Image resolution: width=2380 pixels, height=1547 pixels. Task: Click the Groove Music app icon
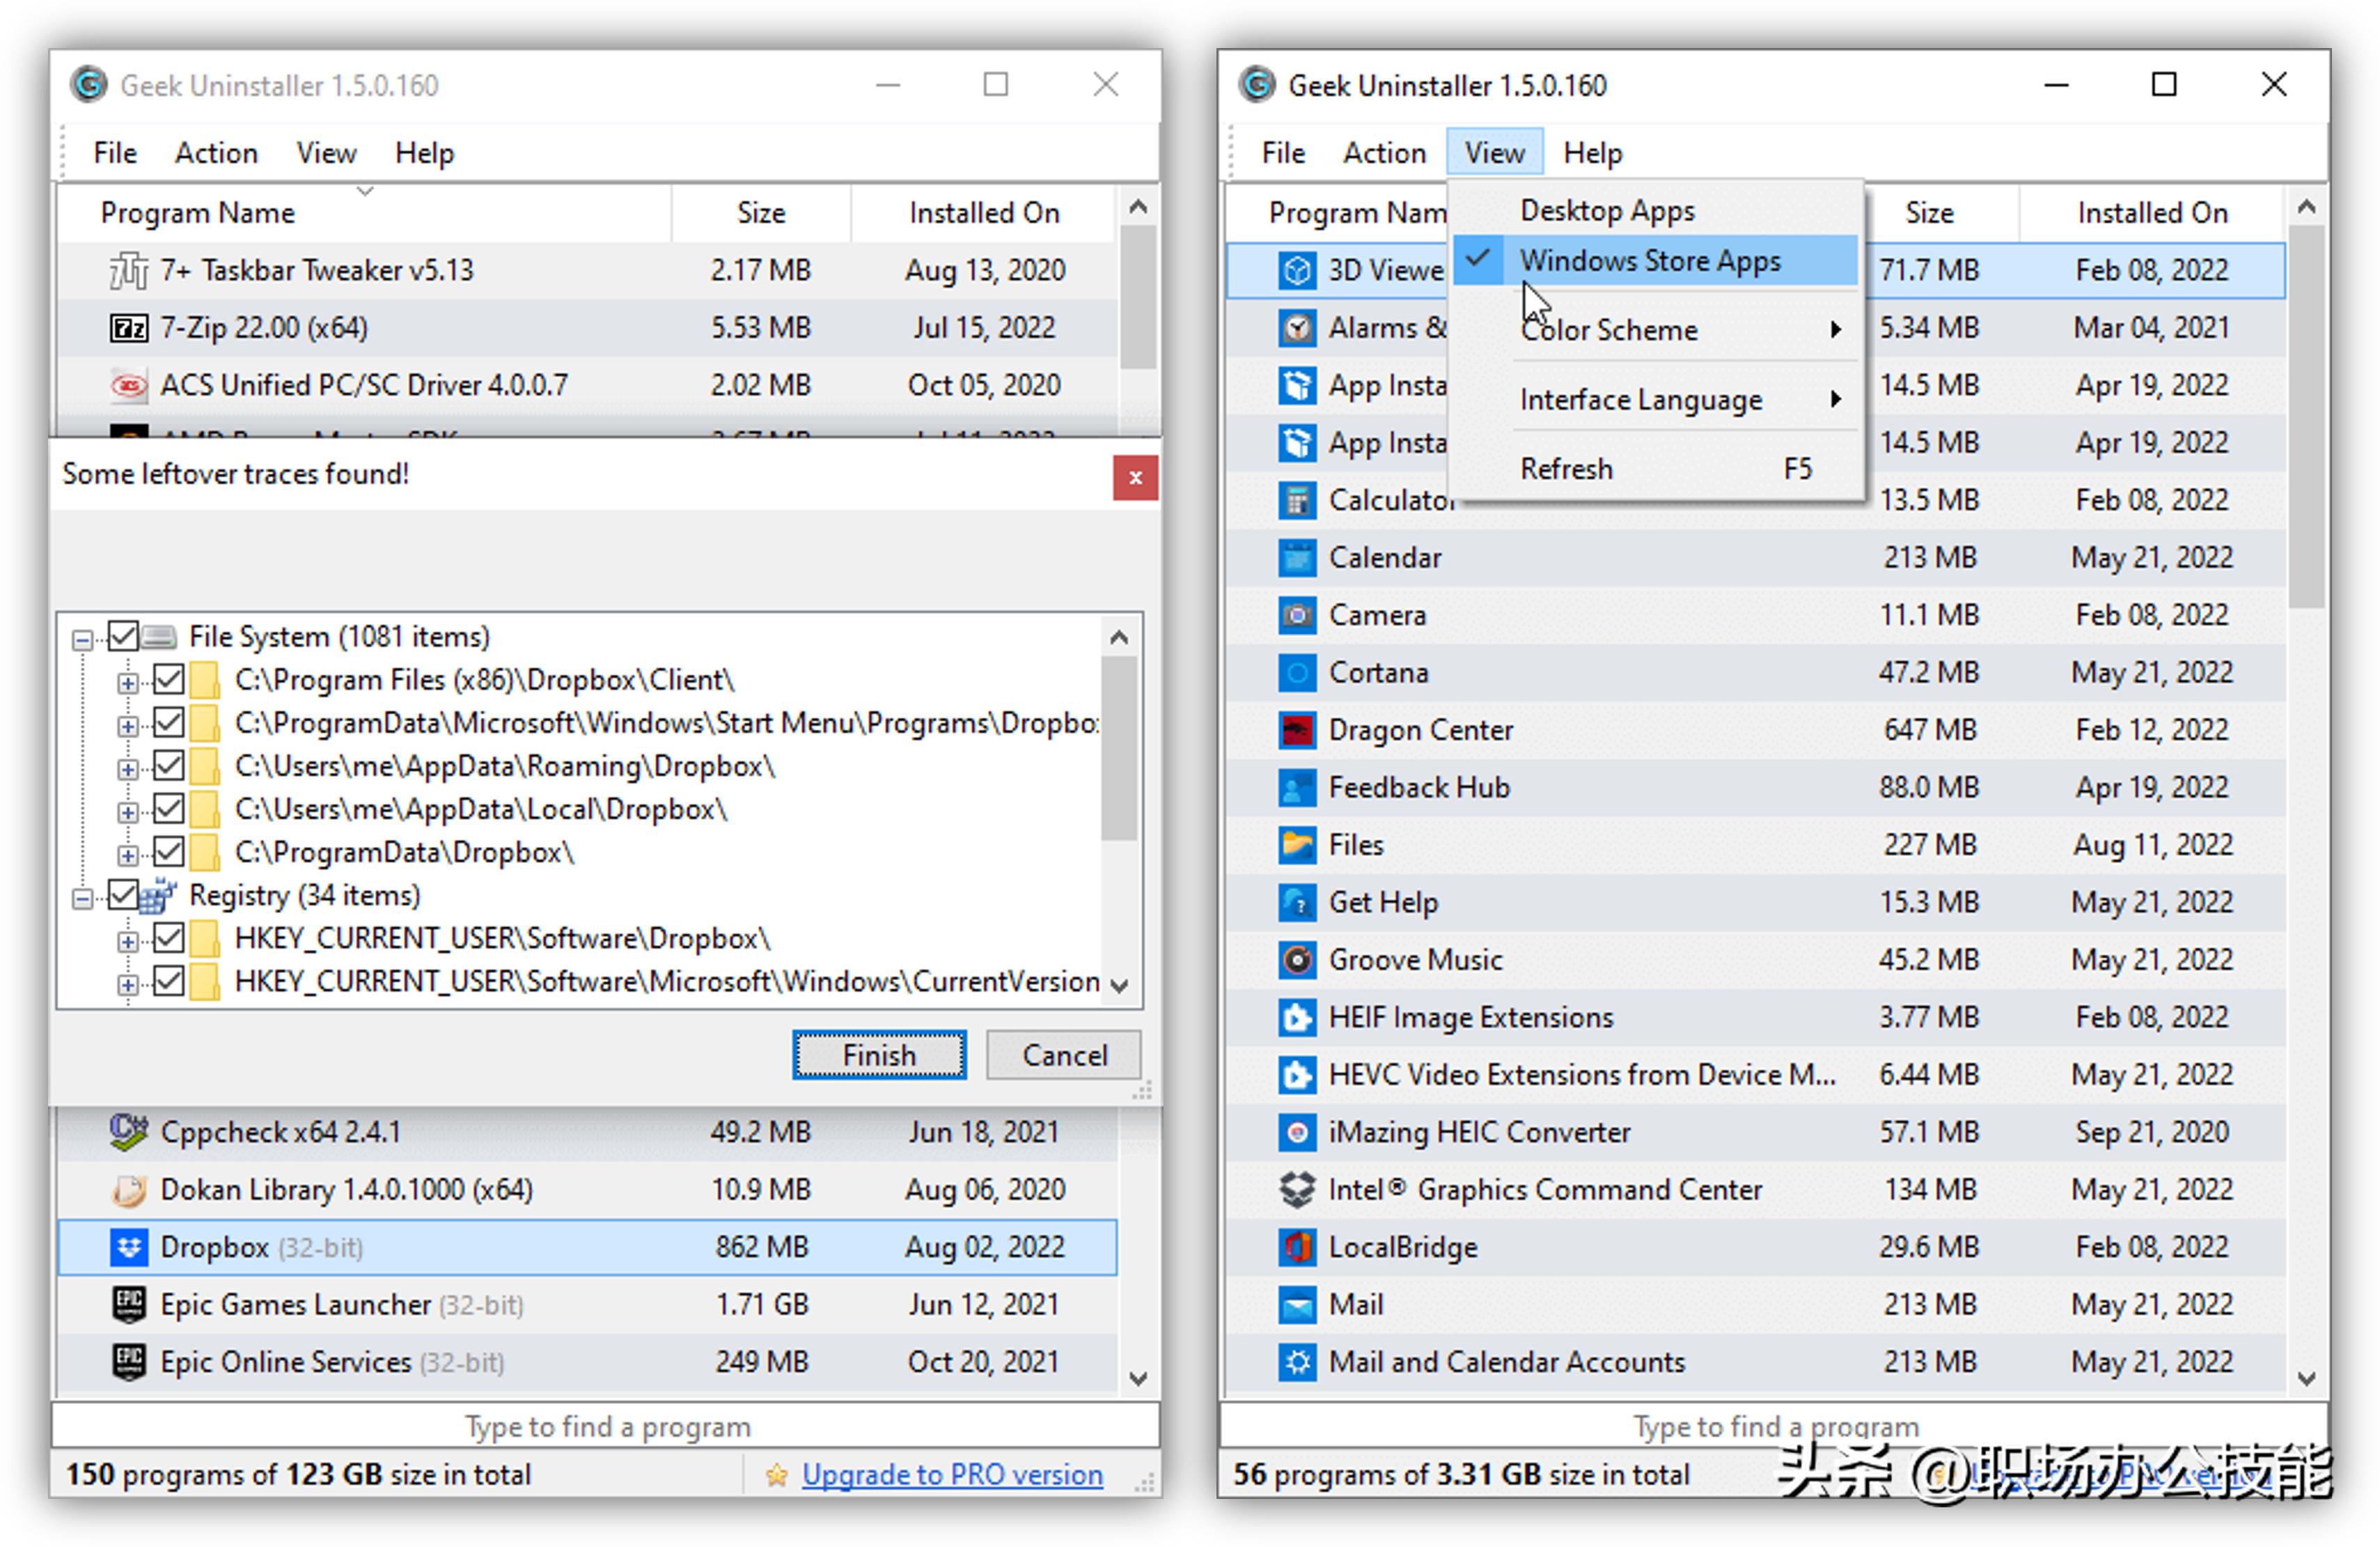click(x=1297, y=960)
